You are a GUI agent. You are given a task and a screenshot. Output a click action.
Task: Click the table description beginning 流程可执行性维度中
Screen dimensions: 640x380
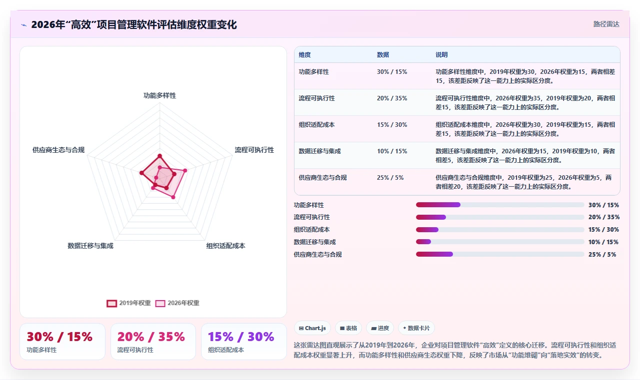[x=525, y=102]
